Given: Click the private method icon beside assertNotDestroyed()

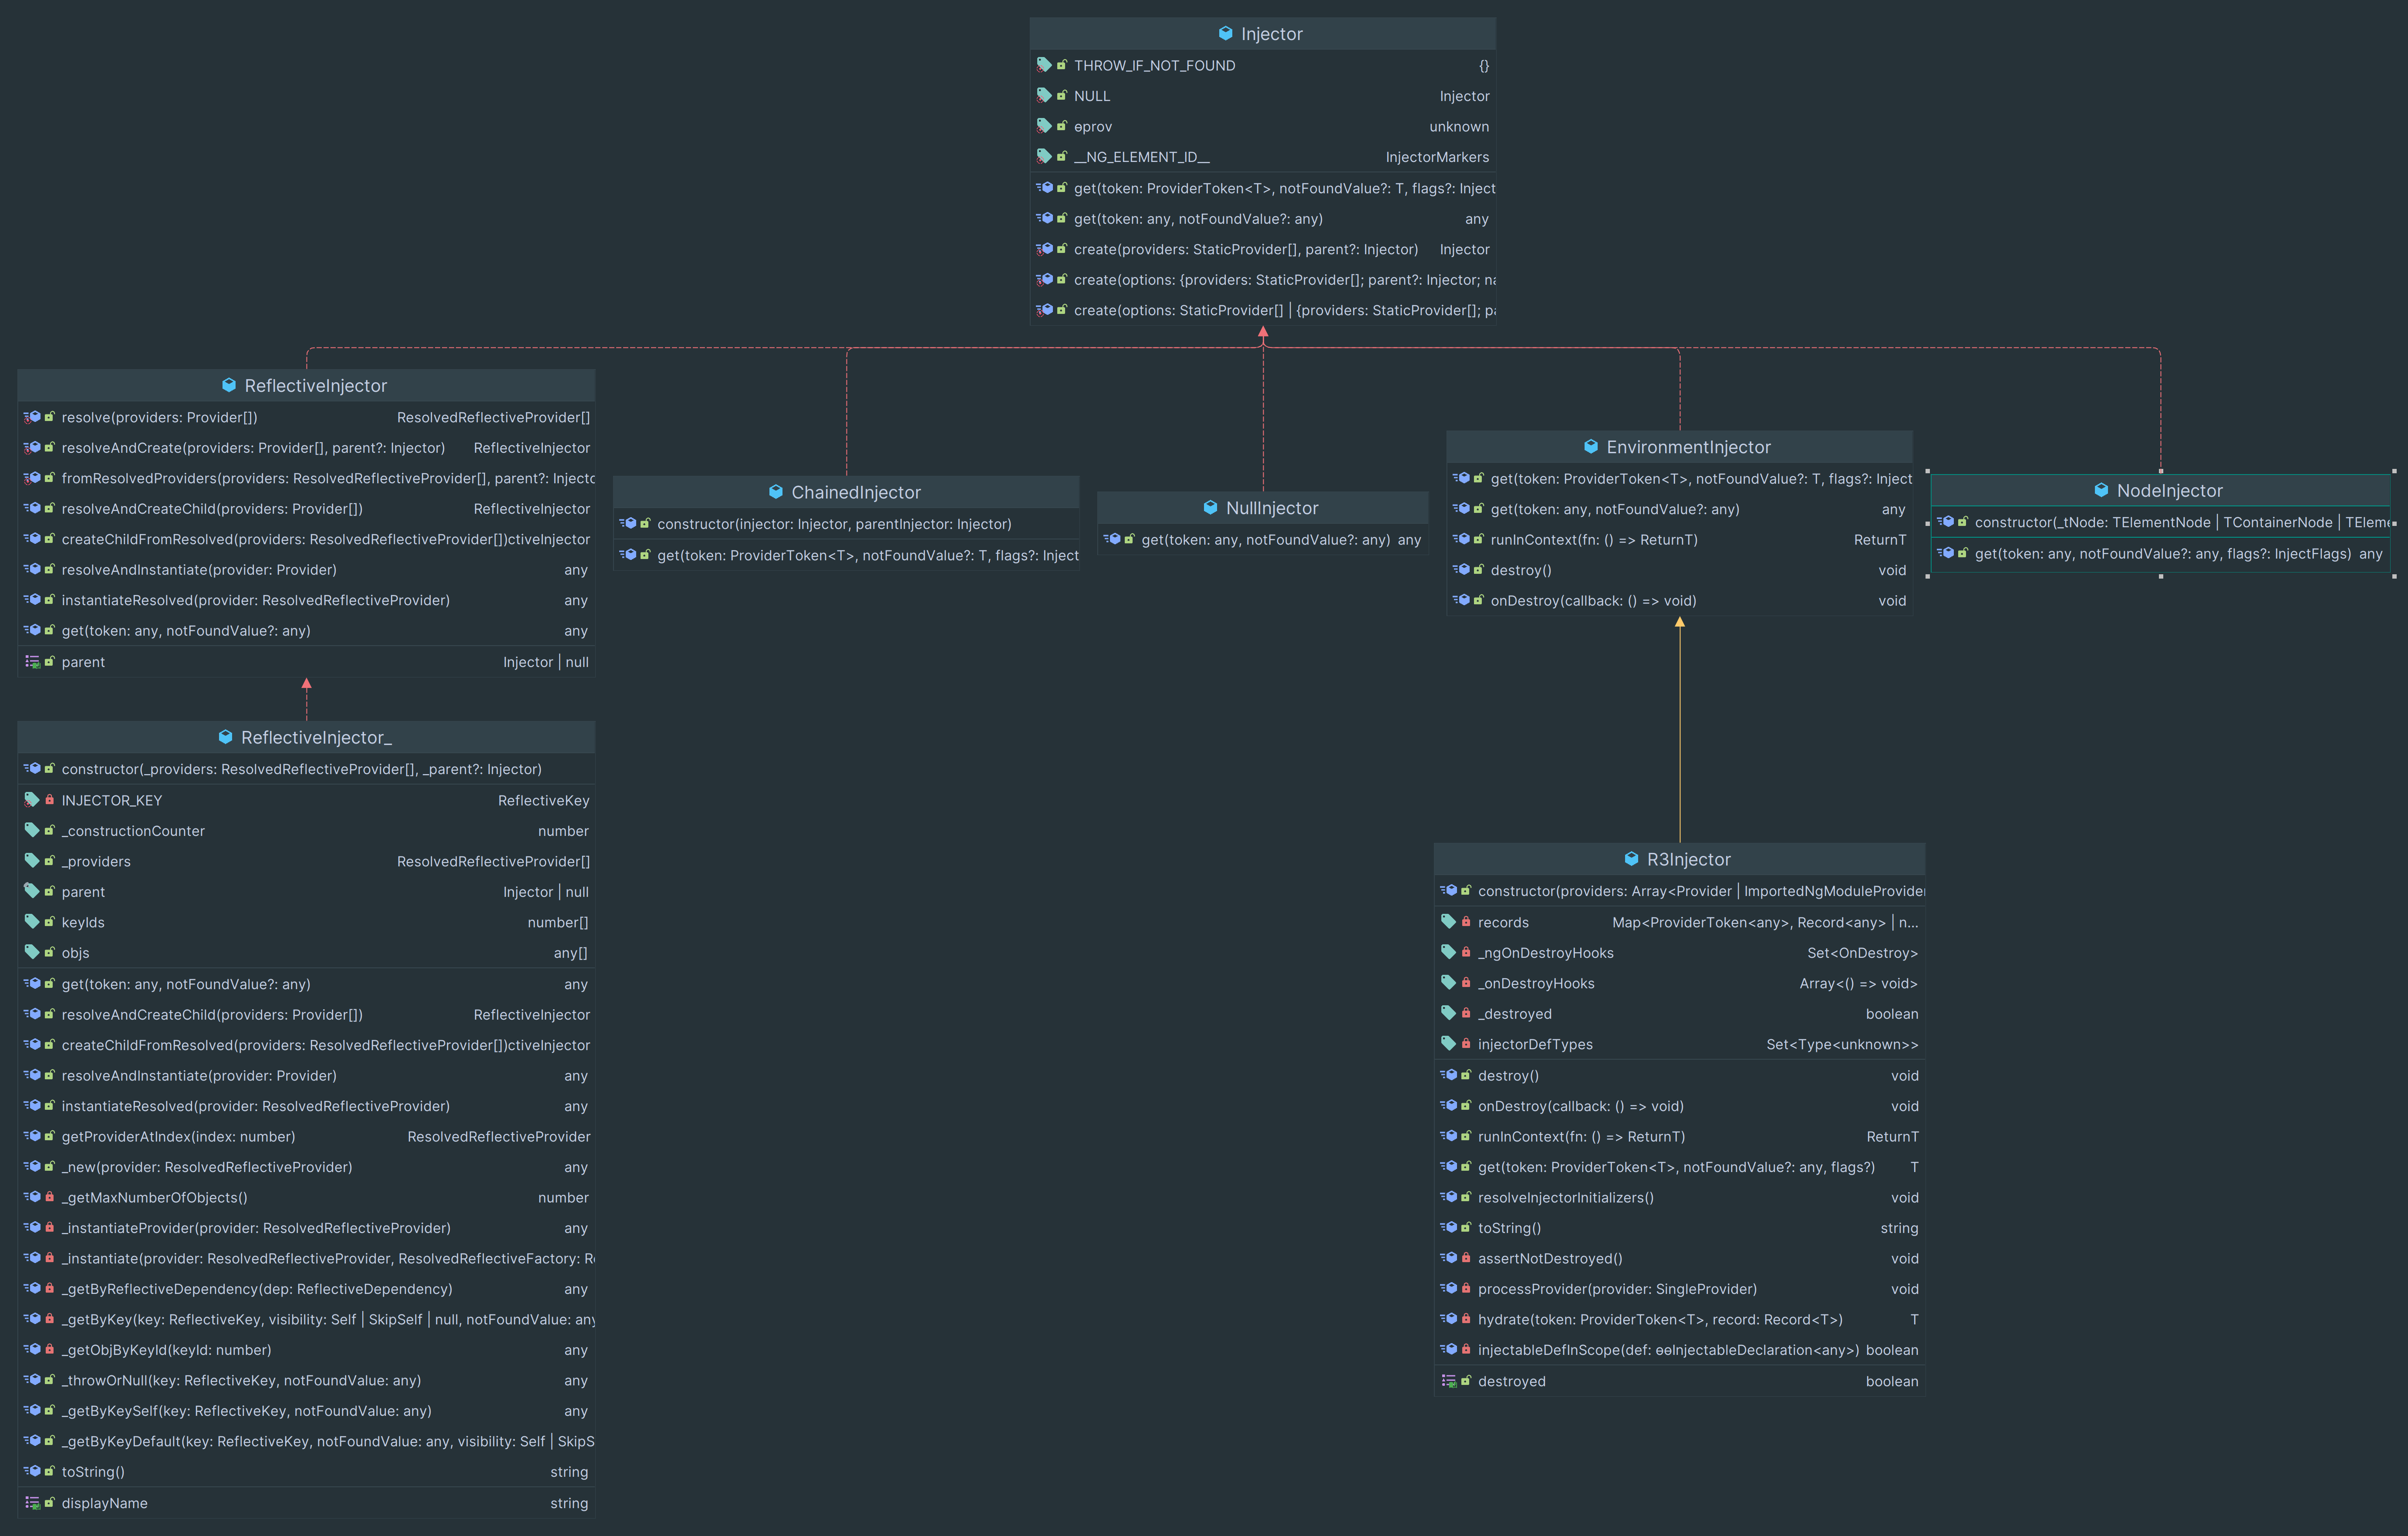Looking at the screenshot, I should pos(1448,1258).
